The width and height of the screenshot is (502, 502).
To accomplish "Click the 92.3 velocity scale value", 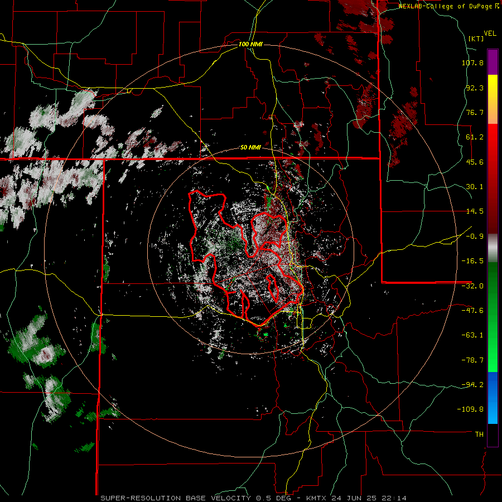I will [x=475, y=88].
